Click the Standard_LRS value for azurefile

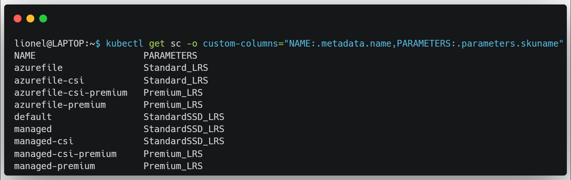tap(176, 68)
